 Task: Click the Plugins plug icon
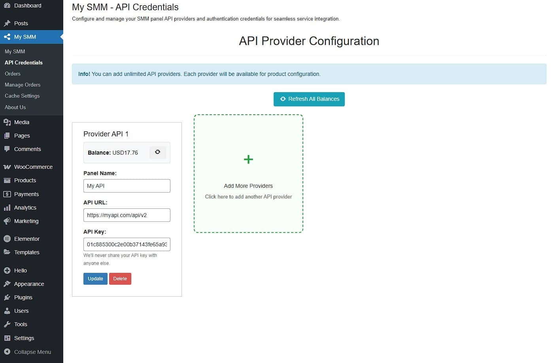coord(7,297)
